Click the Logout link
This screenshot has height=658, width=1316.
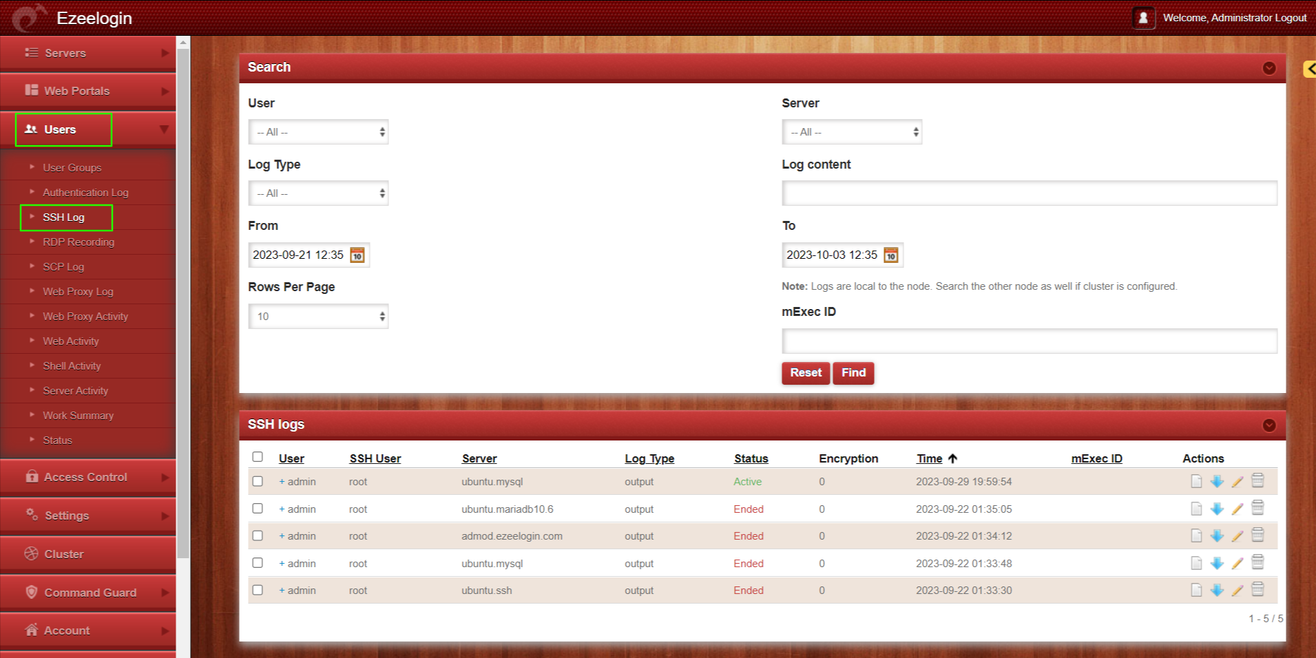click(1291, 18)
